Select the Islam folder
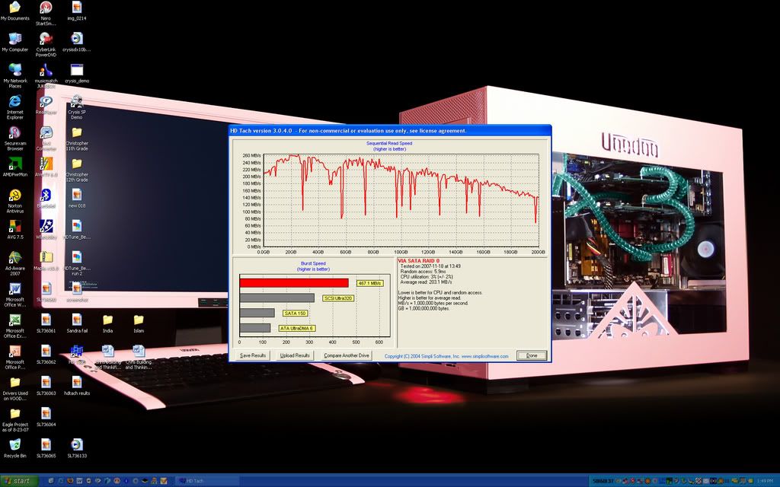This screenshot has width=780, height=487. click(139, 323)
